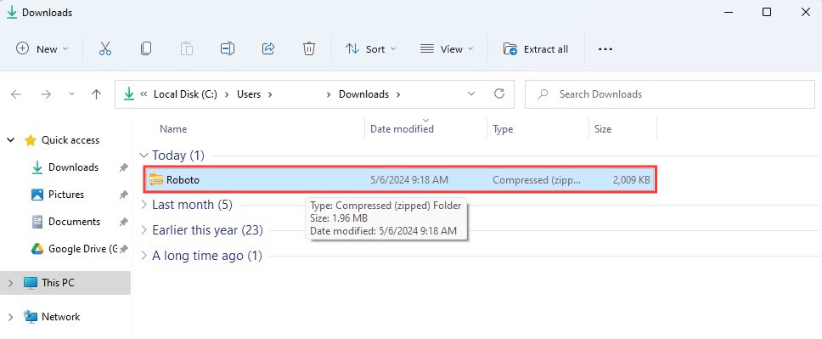This screenshot has height=339, width=822.
Task: Select the Roboto zipped folder
Action: (x=399, y=180)
